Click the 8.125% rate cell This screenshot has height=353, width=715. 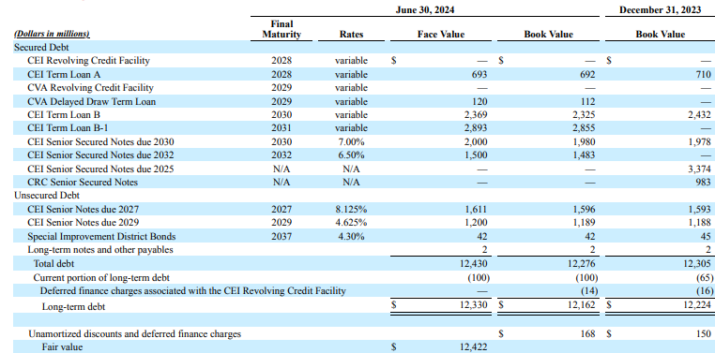click(352, 209)
